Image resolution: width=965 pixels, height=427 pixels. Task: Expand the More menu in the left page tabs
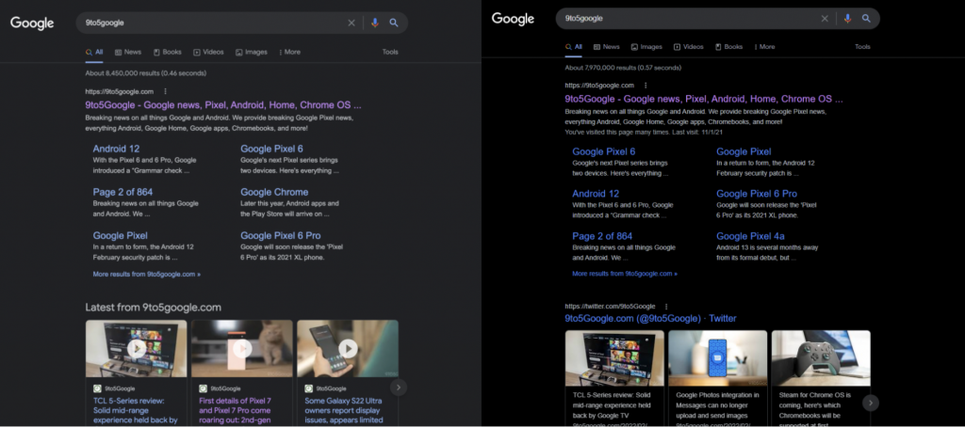(x=289, y=53)
